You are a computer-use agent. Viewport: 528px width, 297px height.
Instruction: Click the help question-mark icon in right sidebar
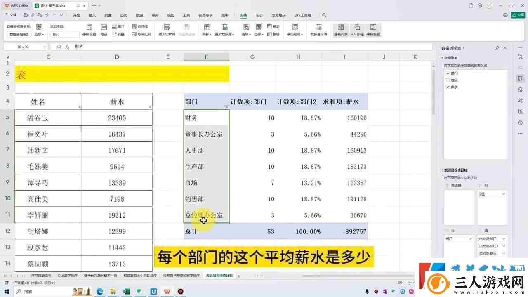pos(520,123)
